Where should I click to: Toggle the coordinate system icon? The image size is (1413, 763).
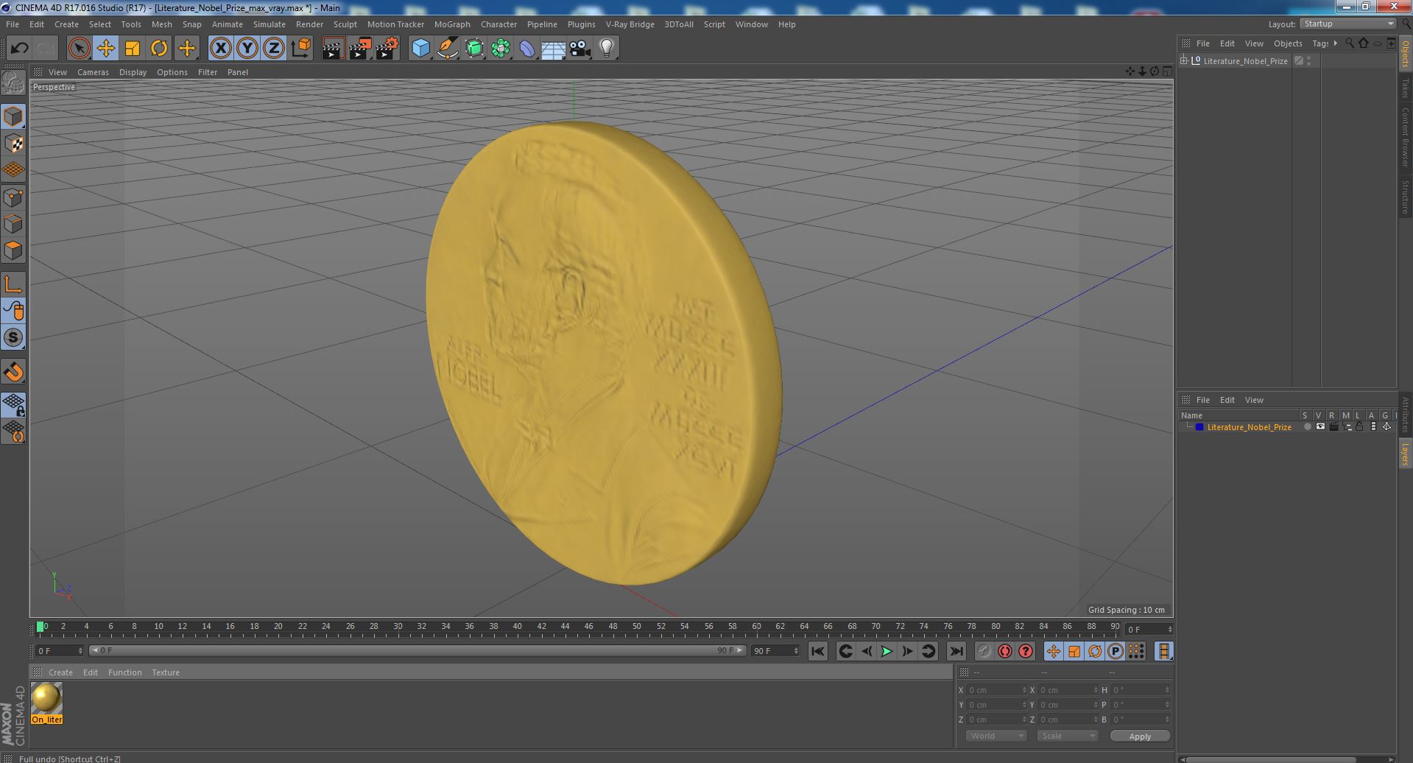(301, 49)
